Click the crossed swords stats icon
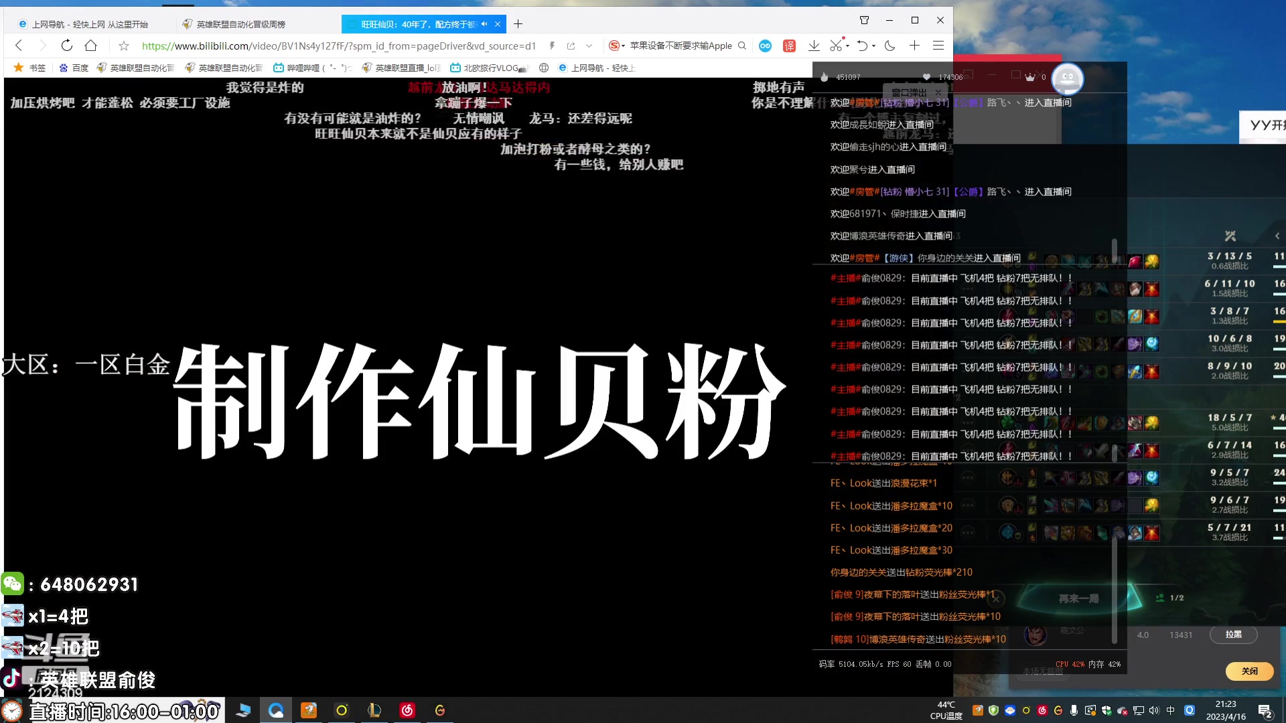 [1230, 236]
